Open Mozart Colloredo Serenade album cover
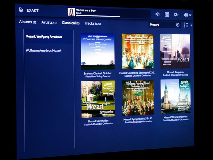 click(137, 51)
